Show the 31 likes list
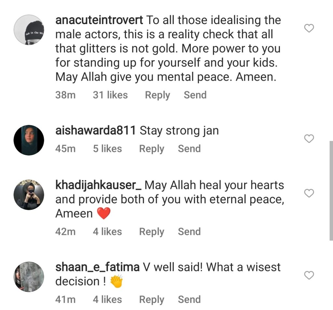 110,95
